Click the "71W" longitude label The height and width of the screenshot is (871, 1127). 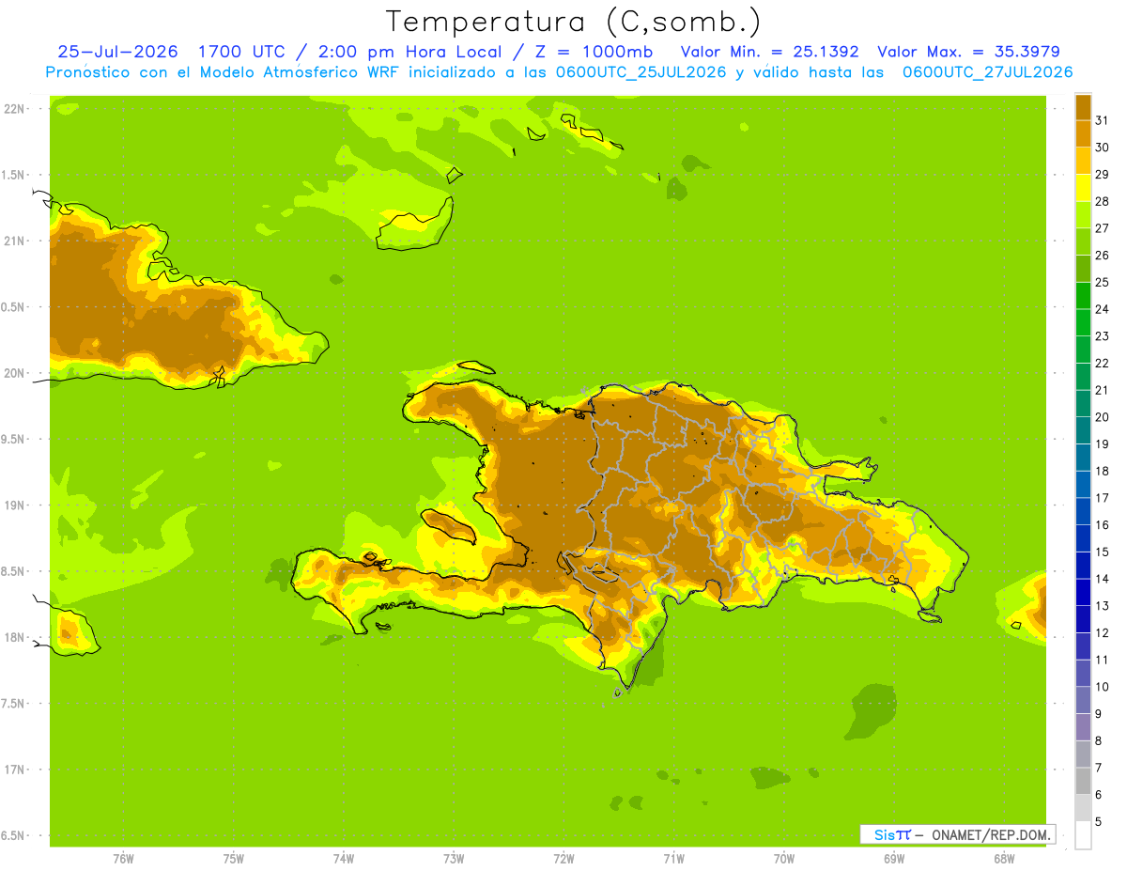coord(673,859)
